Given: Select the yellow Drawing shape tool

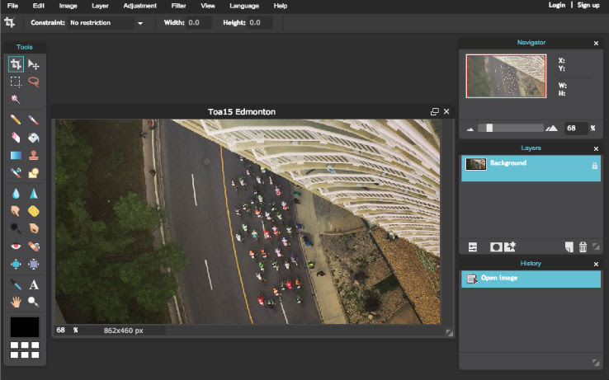Looking at the screenshot, I should coord(33,173).
